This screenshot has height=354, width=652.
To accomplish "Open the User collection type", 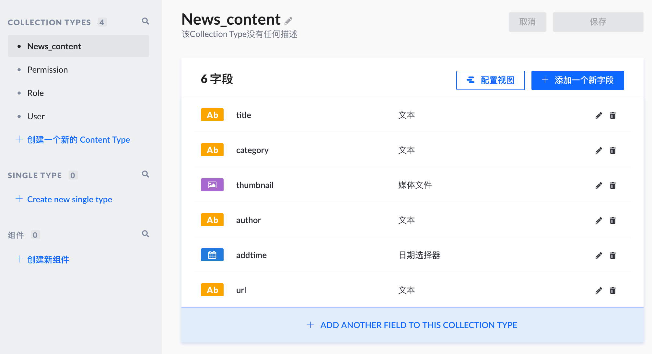I will [36, 116].
